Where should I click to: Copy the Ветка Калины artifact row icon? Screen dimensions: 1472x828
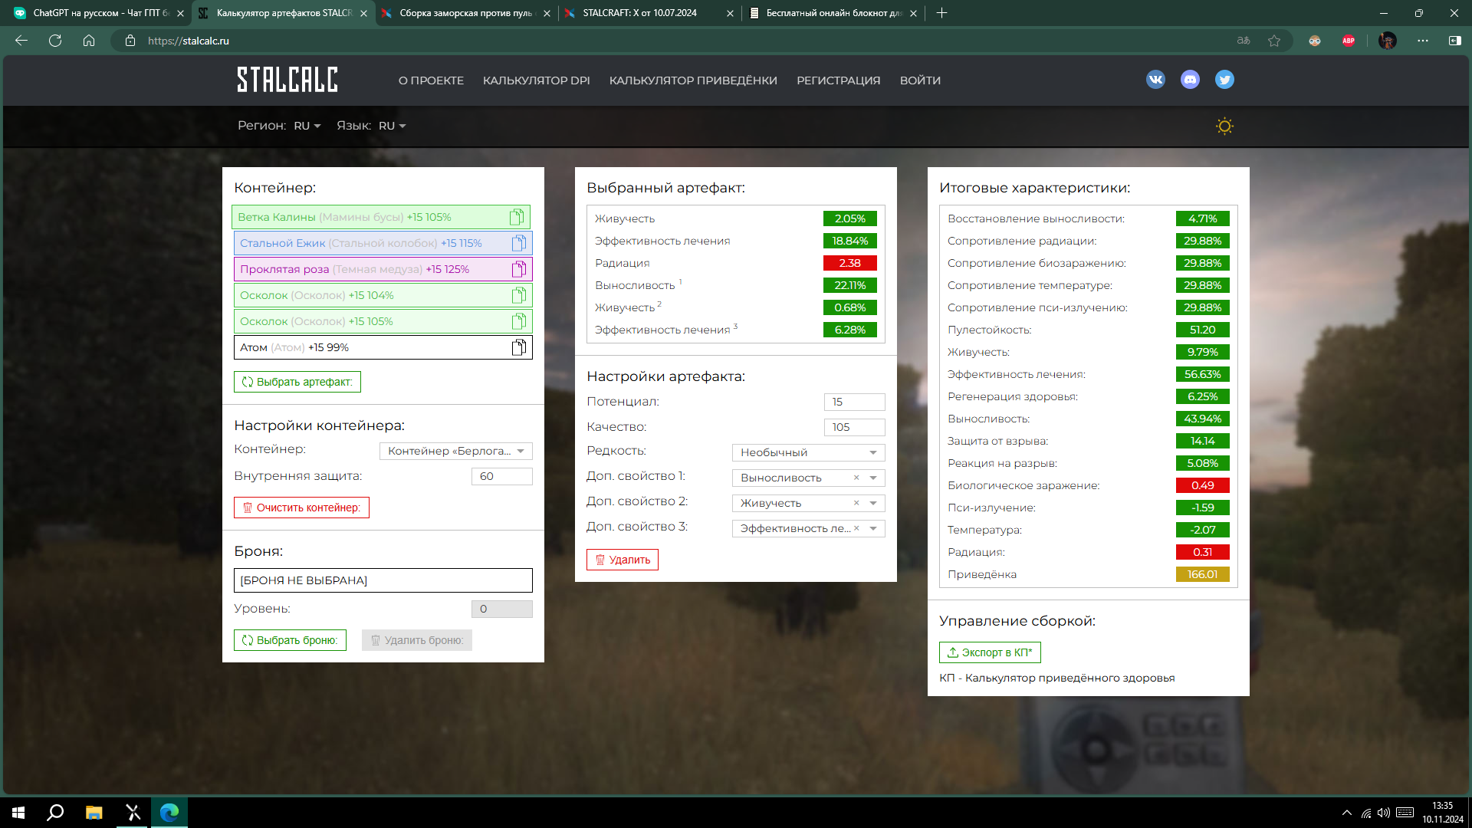coord(517,217)
